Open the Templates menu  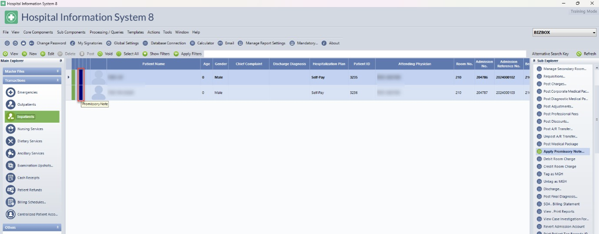(x=135, y=32)
